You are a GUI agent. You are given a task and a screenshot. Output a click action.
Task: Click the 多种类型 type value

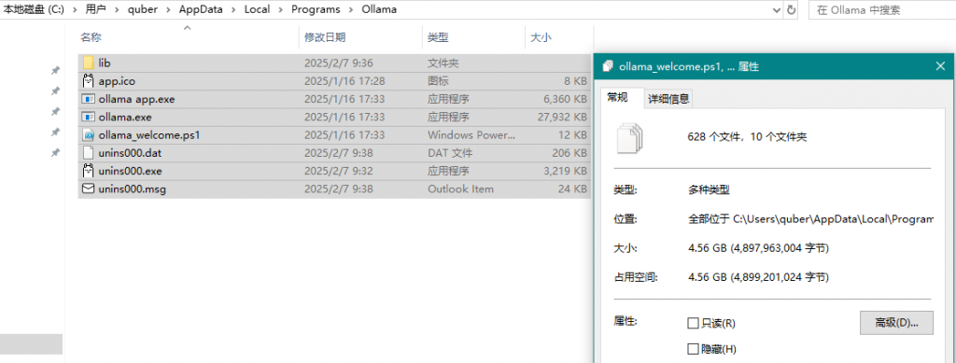tap(709, 190)
